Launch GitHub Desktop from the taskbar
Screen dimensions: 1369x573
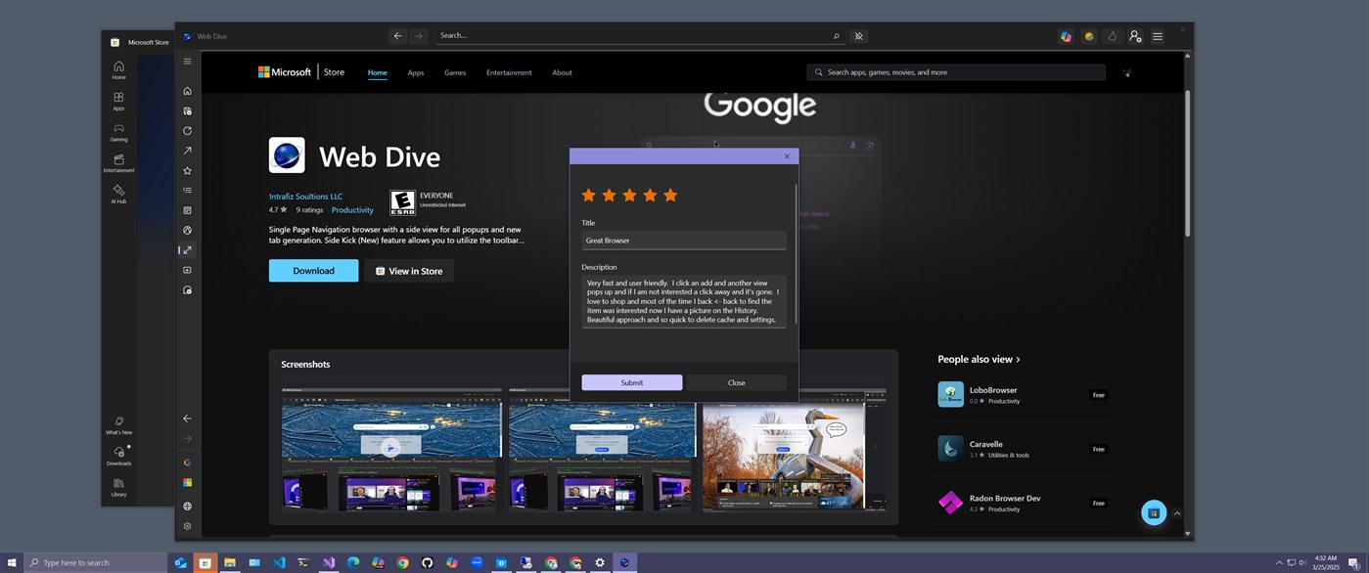tap(426, 562)
